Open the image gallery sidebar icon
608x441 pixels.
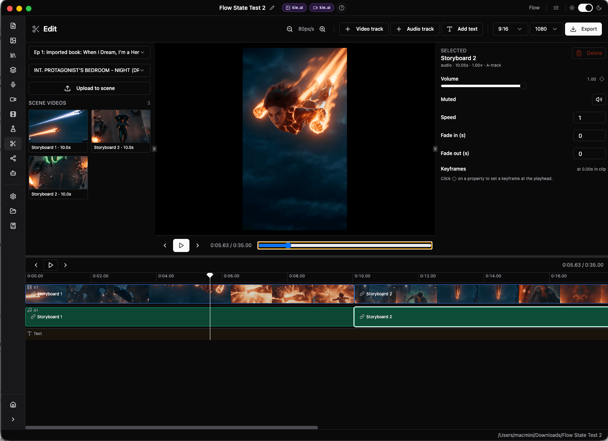click(13, 40)
